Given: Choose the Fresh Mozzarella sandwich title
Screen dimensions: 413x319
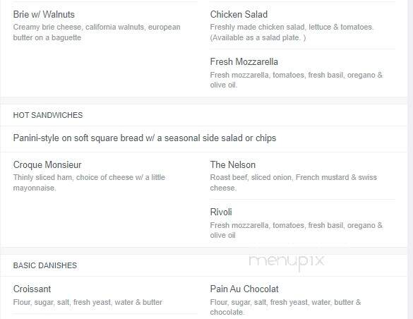Looking at the screenshot, I should click(244, 62).
